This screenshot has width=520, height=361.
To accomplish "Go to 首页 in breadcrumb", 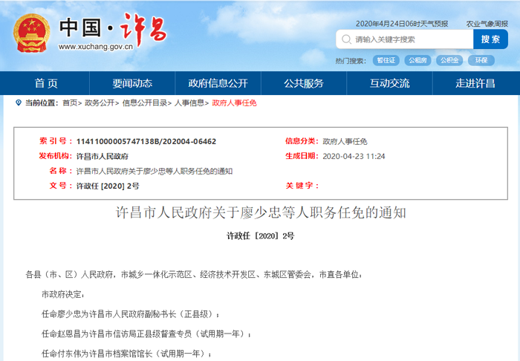I will tap(70, 103).
